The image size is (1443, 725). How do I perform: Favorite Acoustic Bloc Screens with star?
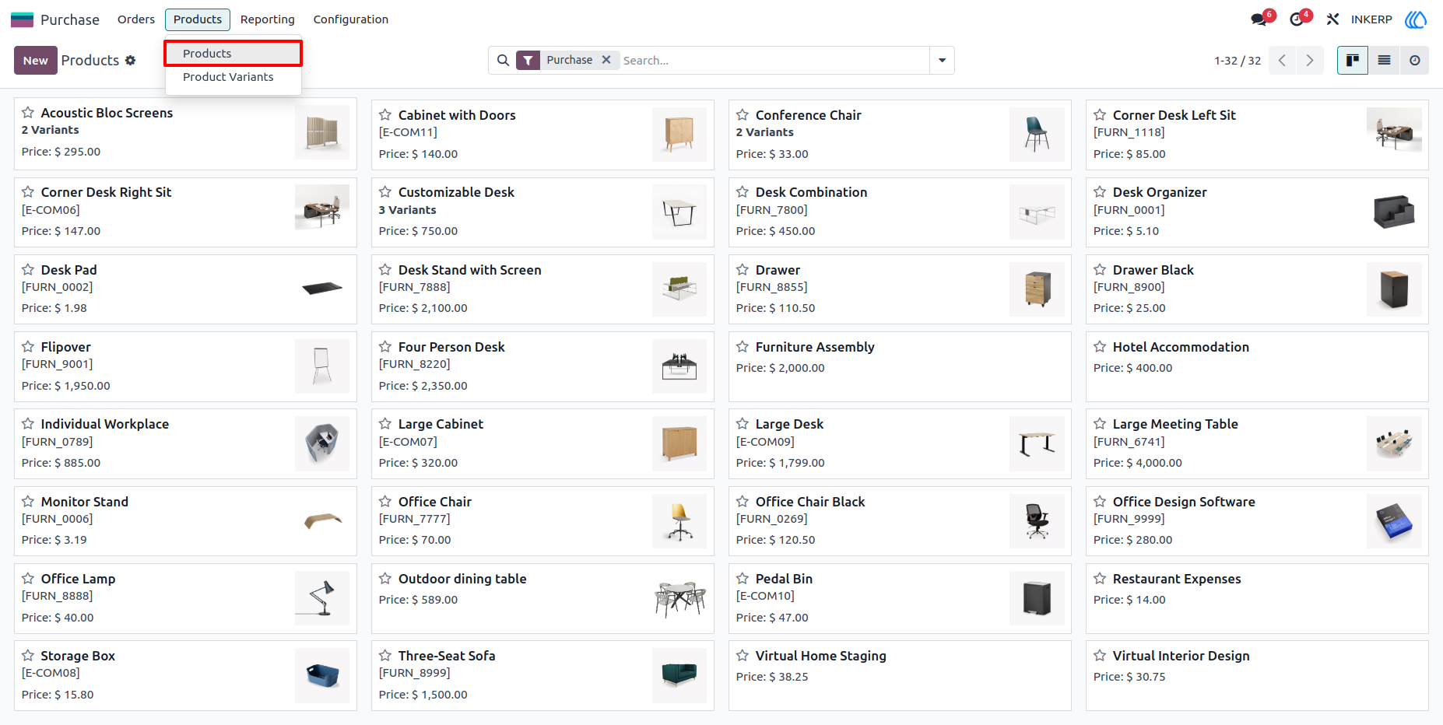[x=28, y=113]
